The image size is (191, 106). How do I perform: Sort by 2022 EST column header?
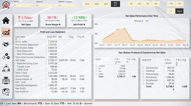[52, 37]
